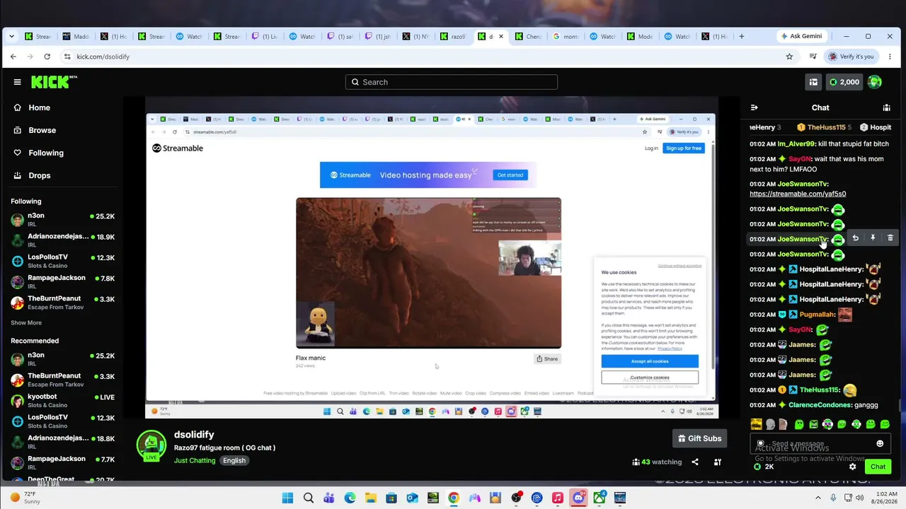Image resolution: width=906 pixels, height=509 pixels.
Task: Bookmark this page with the star icon
Action: [x=789, y=57]
